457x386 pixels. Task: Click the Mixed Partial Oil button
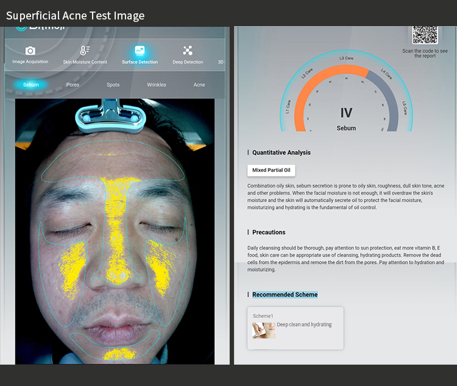click(x=271, y=170)
